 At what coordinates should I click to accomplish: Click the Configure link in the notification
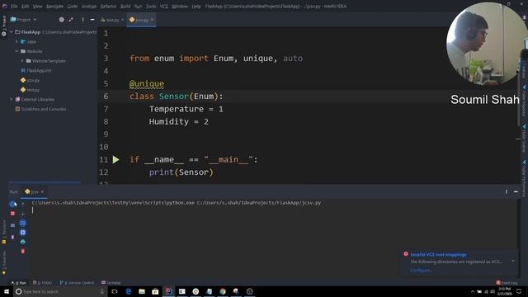click(x=421, y=270)
